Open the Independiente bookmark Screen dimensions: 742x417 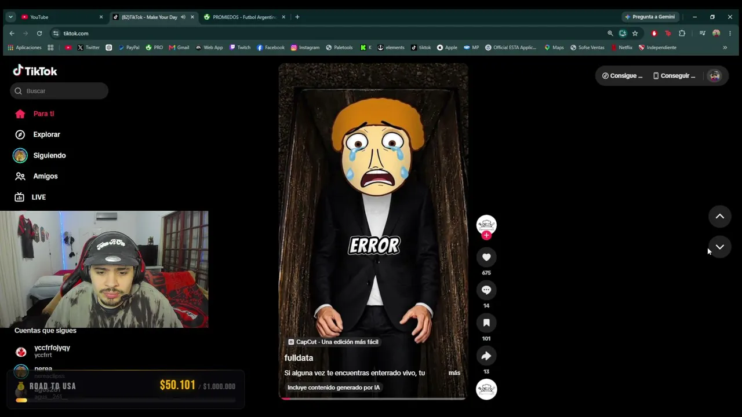[x=657, y=47]
